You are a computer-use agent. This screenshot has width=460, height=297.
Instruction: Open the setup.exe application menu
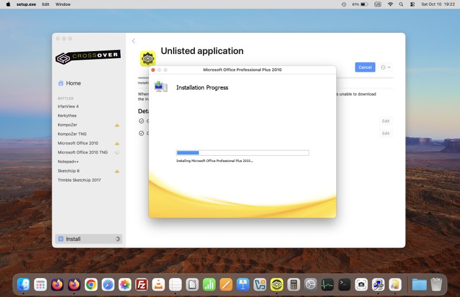click(26, 5)
